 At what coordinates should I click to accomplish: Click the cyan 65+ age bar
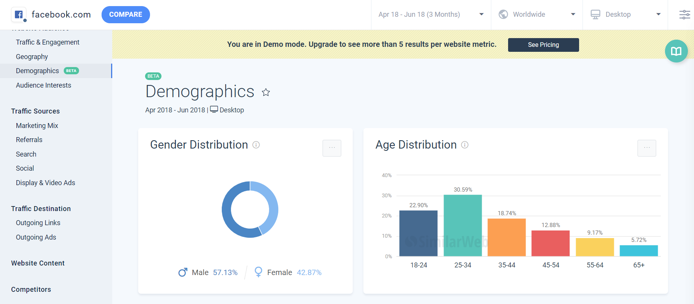point(639,251)
